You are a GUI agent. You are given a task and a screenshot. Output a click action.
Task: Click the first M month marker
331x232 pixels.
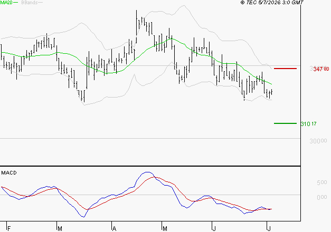click(x=60, y=229)
